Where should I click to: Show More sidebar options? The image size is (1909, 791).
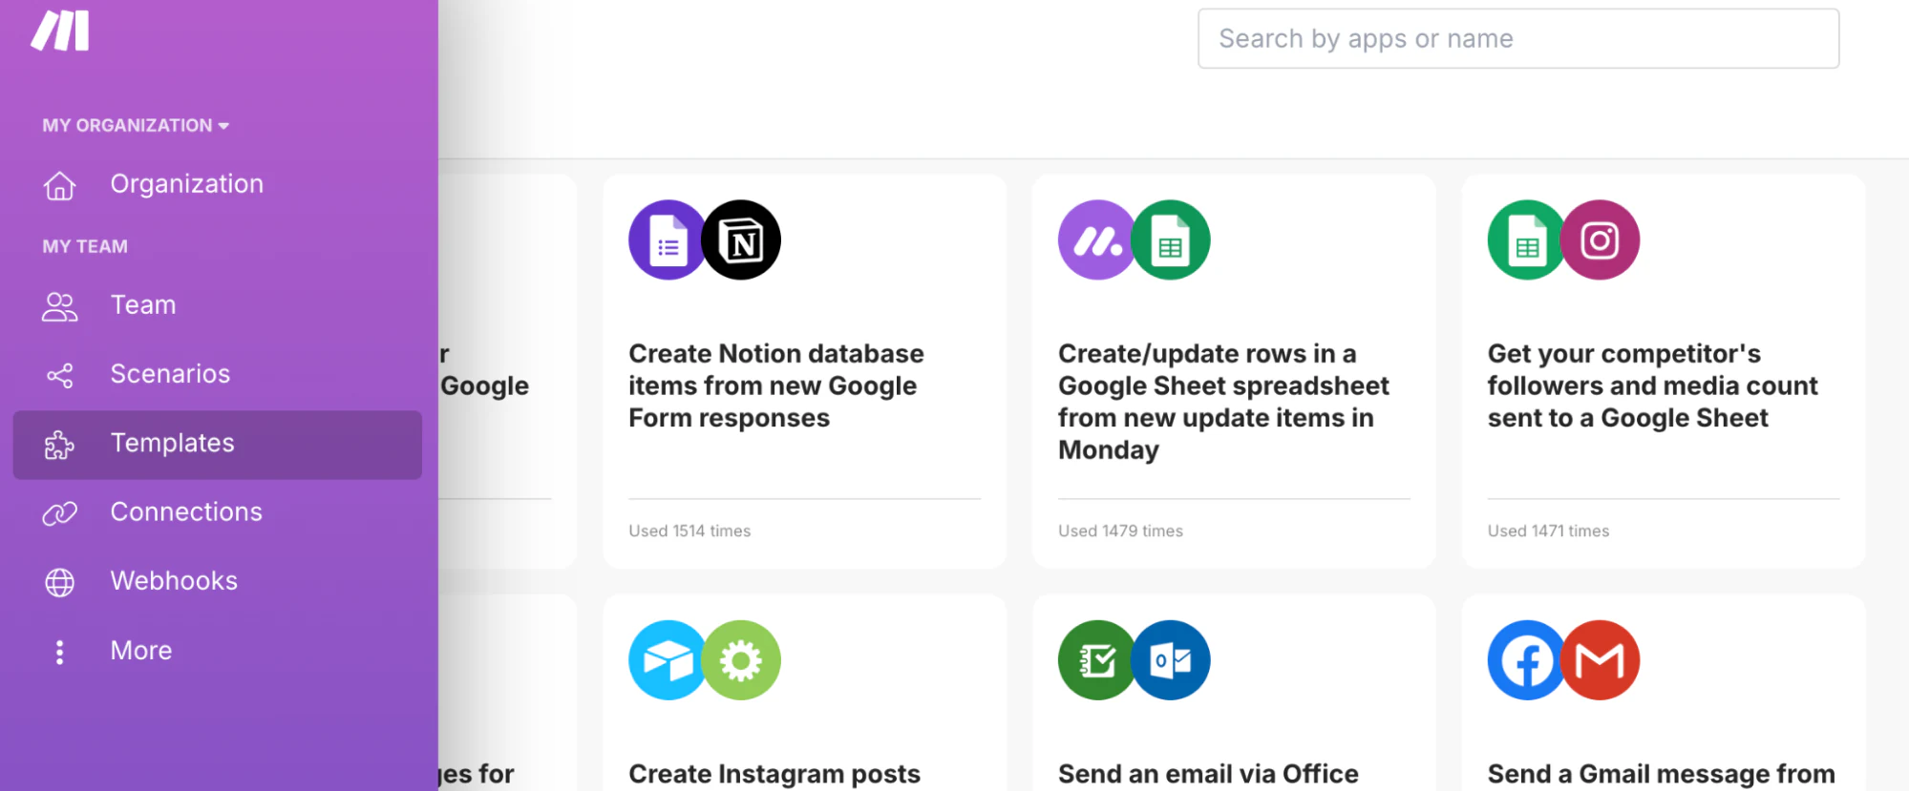(x=218, y=651)
